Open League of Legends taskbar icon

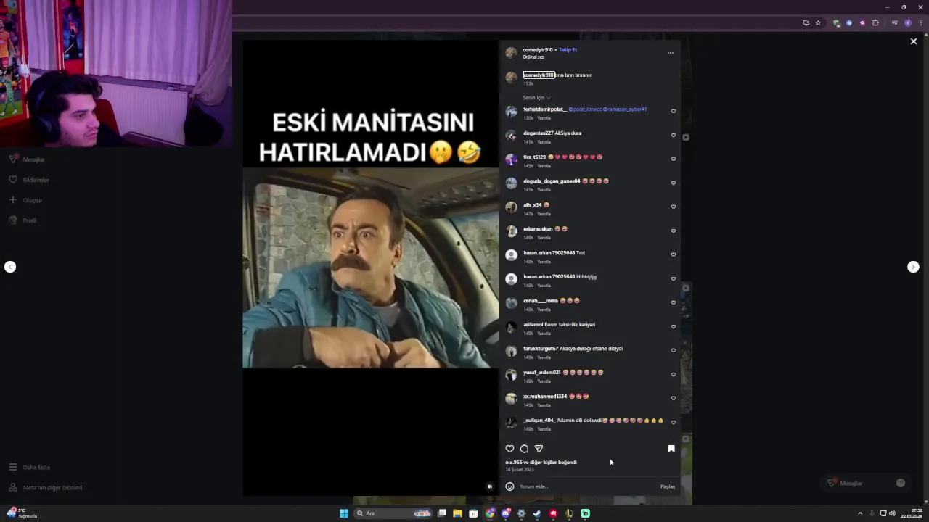[x=569, y=513]
